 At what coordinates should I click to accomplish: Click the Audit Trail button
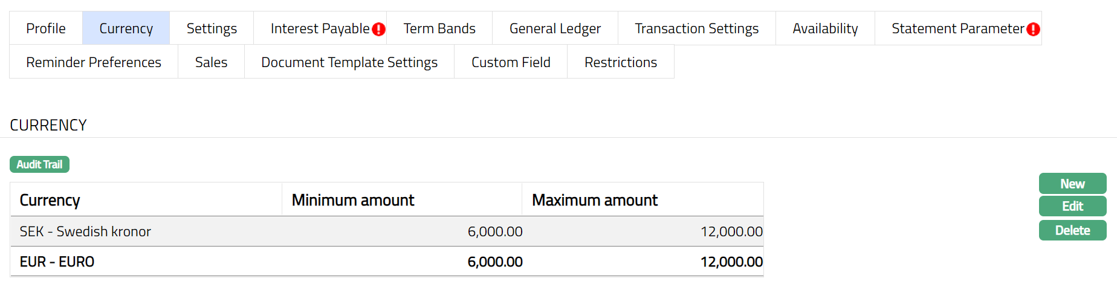(39, 164)
